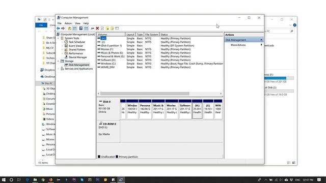Open Device Manager in the console tree

(x=78, y=57)
